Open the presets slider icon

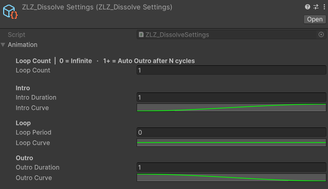[316, 7]
